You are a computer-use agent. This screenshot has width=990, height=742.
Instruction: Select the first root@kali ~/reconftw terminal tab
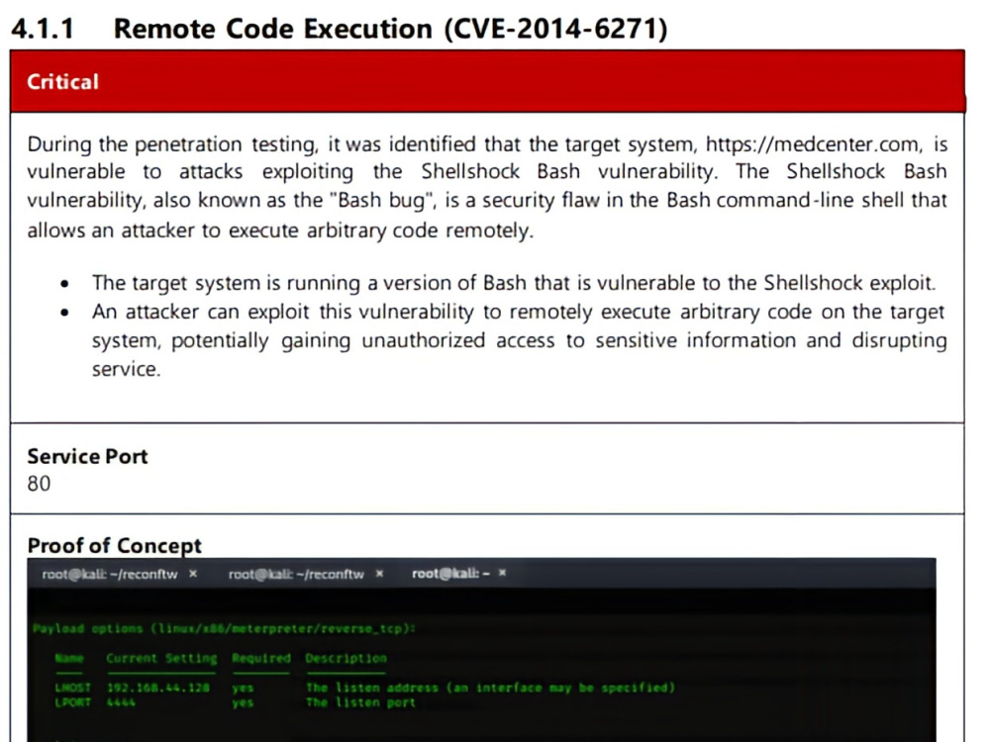[110, 574]
